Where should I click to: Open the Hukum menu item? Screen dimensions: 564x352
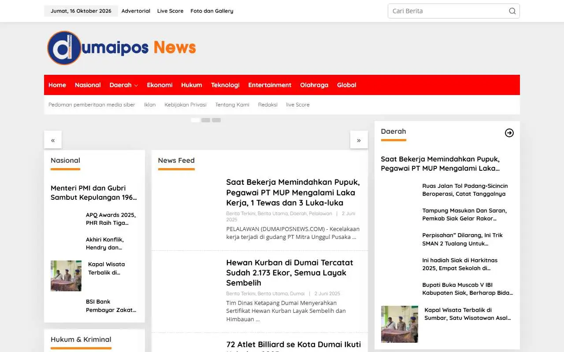pyautogui.click(x=192, y=85)
